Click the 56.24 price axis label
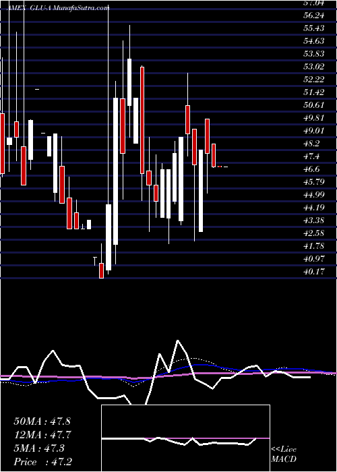This screenshot has width=337, height=472. (x=313, y=16)
